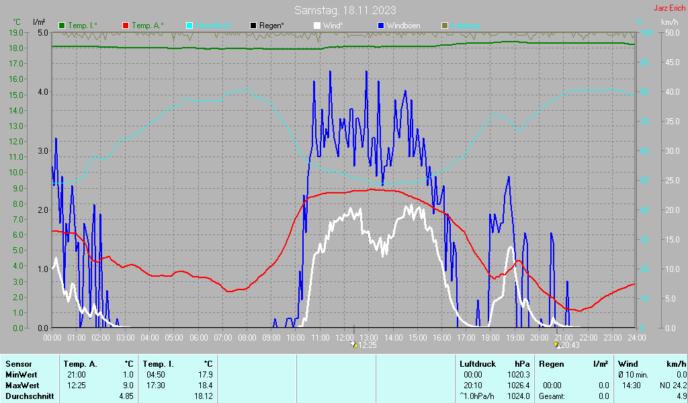
Task: Click the blue Windböen legend swatch
Action: pos(381,26)
